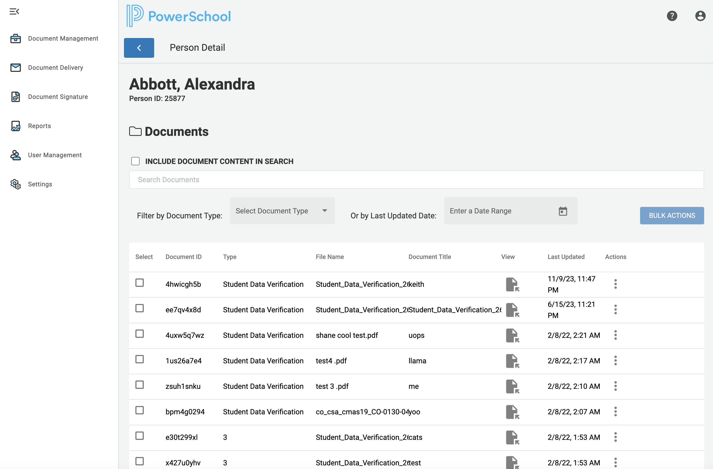Open actions menu for test4 .pdf row
This screenshot has height=469, width=713.
(616, 360)
